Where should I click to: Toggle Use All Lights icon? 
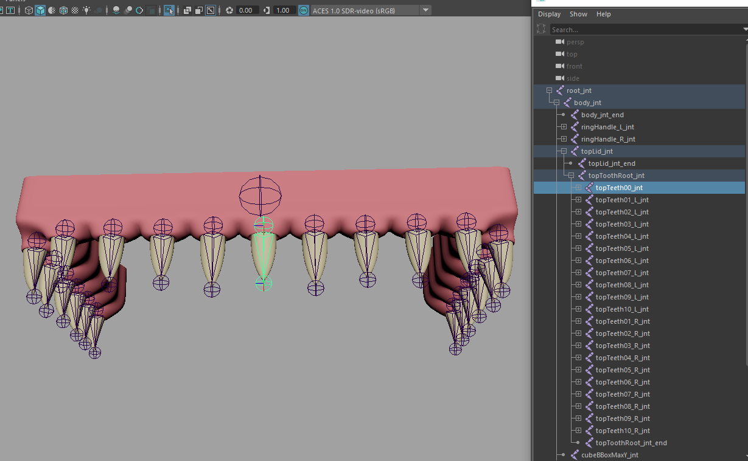pyautogui.click(x=86, y=10)
